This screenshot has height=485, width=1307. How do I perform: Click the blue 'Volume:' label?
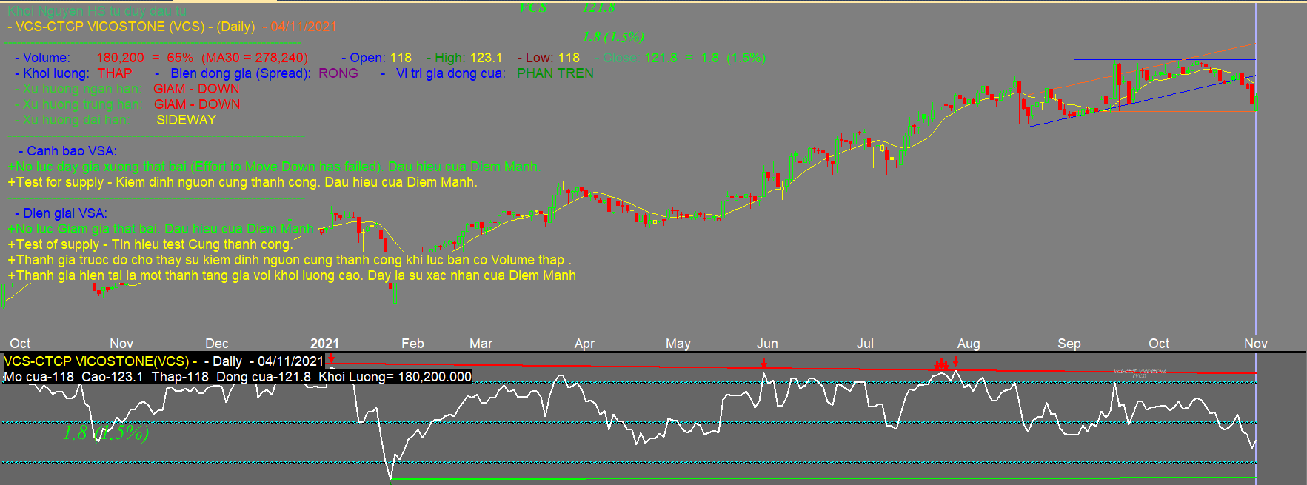(x=46, y=58)
